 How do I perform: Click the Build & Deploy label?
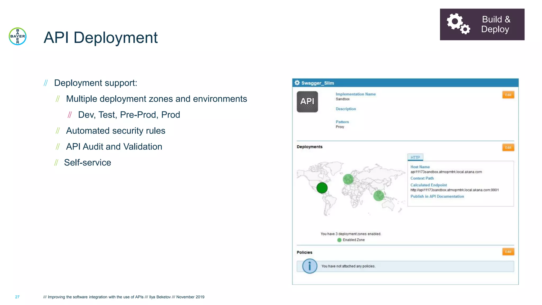point(495,24)
